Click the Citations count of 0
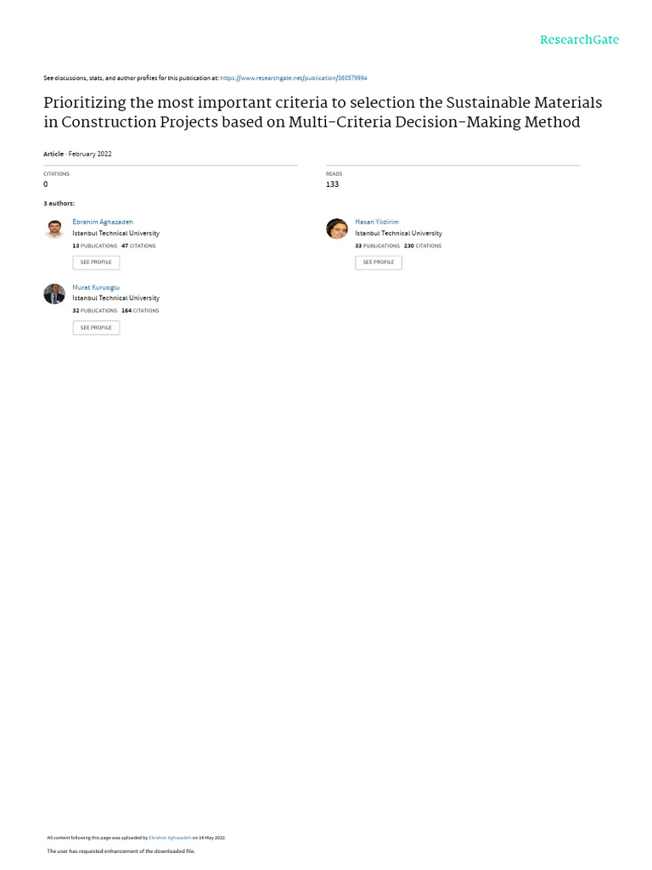 [x=46, y=184]
